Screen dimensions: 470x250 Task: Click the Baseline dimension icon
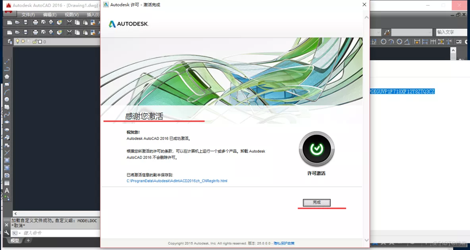[425, 42]
